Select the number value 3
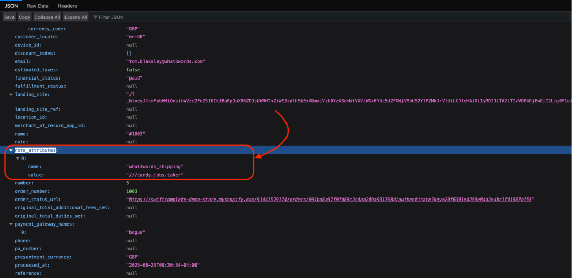572x278 pixels. click(x=128, y=183)
